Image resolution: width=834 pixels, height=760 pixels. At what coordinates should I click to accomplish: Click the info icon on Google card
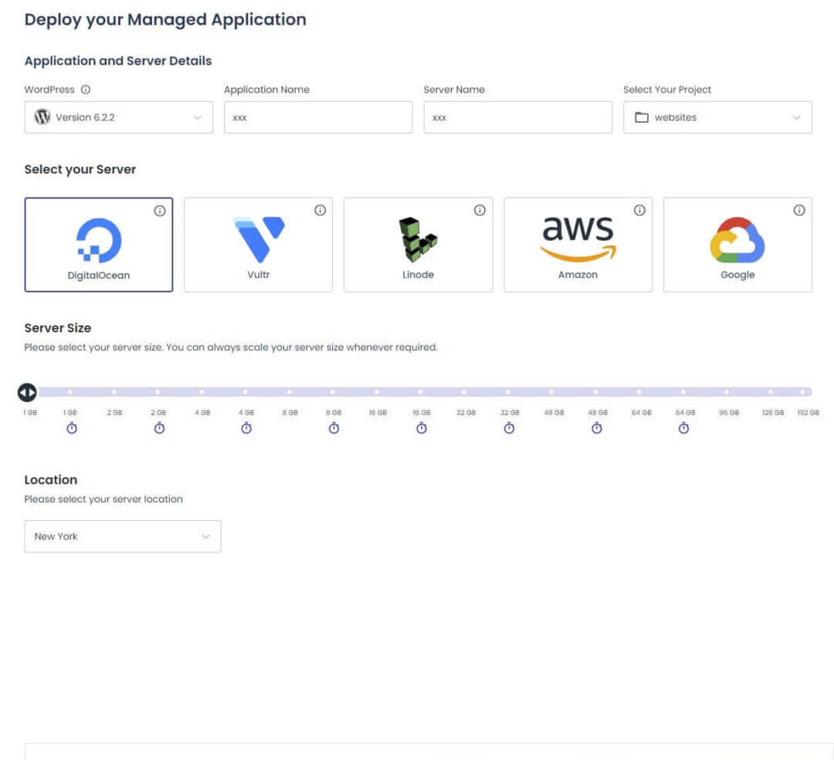tap(799, 211)
